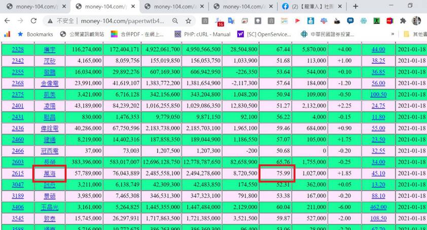Open the zoom magnifier in address bar
The image size is (427, 230).
(x=175, y=21)
